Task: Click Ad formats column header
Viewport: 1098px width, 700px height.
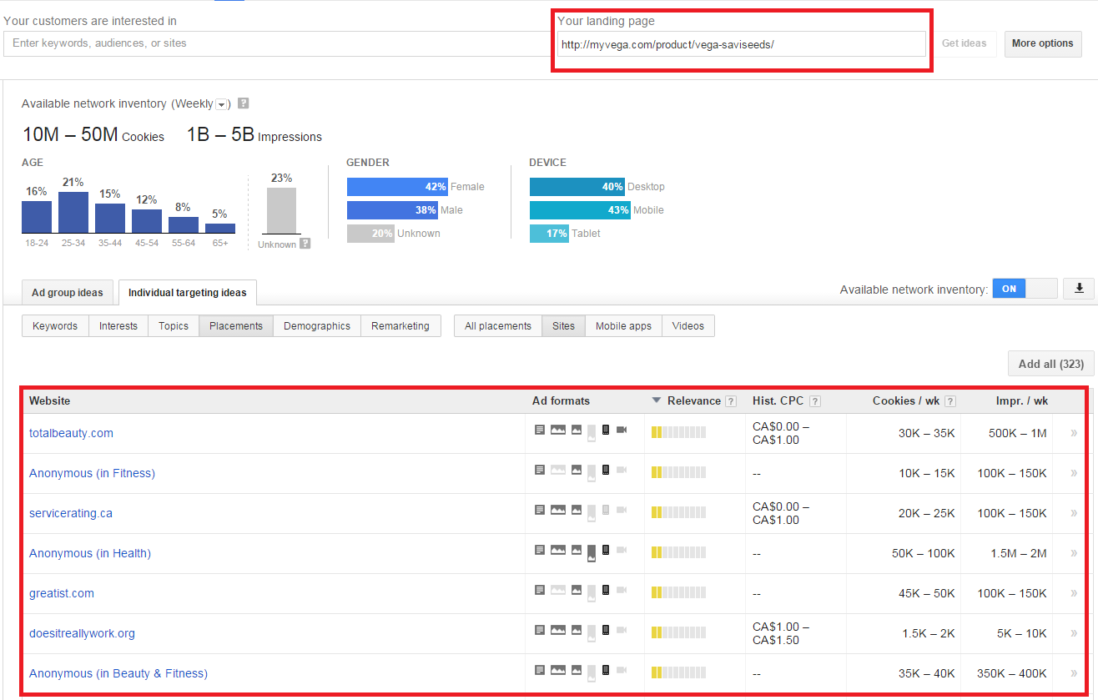Action: [561, 401]
